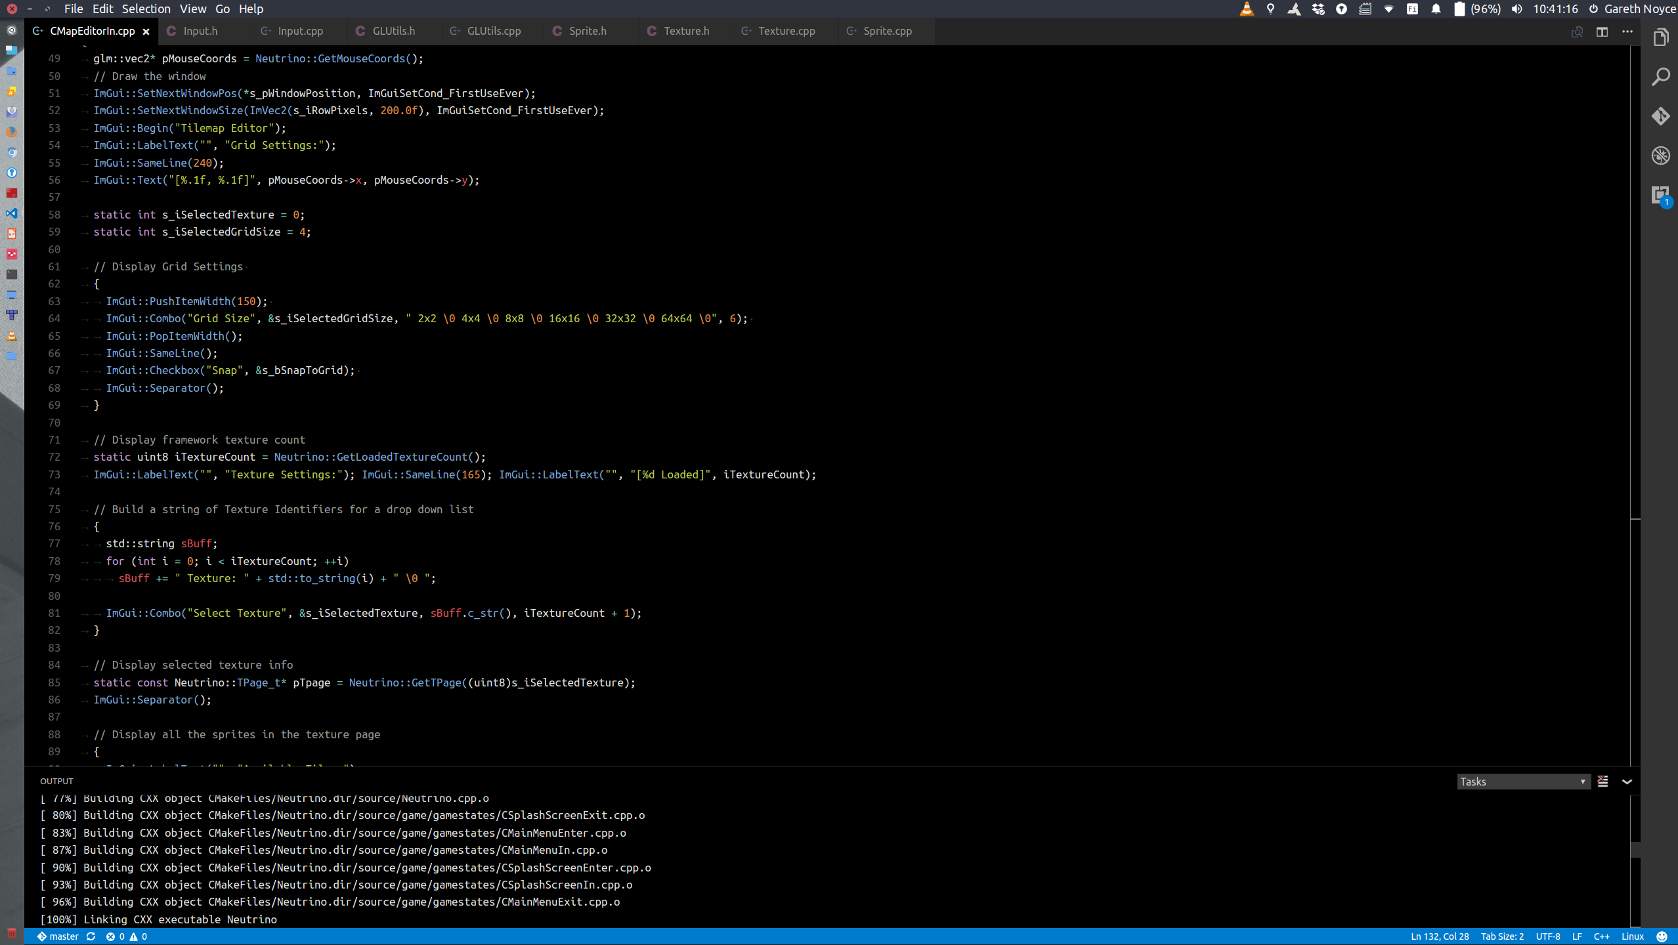Open Chromium from the dock
1678x945 pixels.
coord(11,152)
